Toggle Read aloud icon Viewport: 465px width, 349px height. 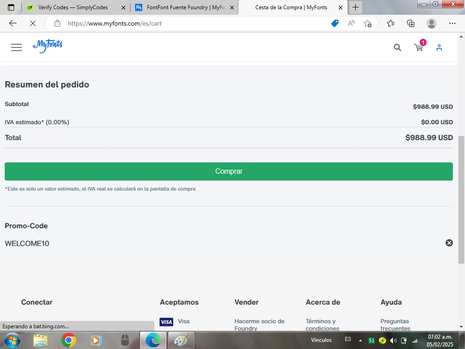(351, 23)
